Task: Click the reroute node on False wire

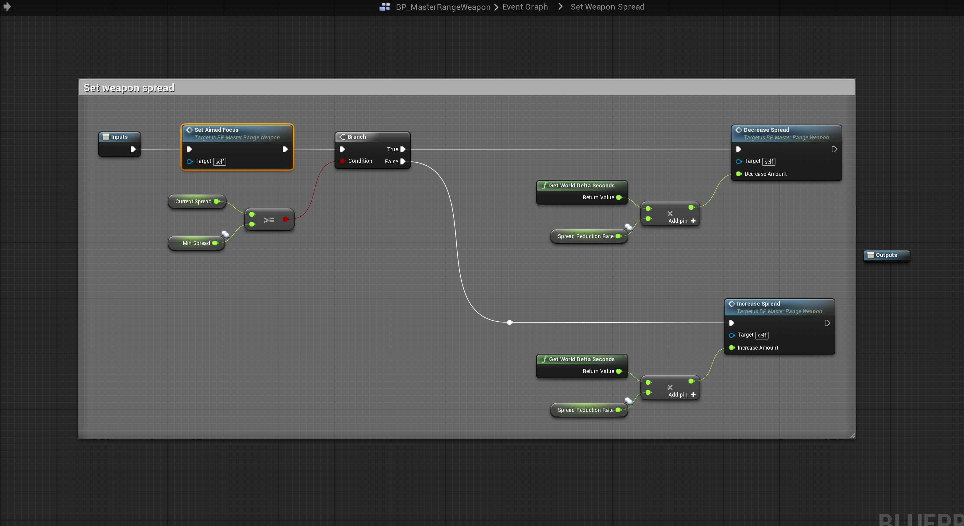Action: [509, 322]
